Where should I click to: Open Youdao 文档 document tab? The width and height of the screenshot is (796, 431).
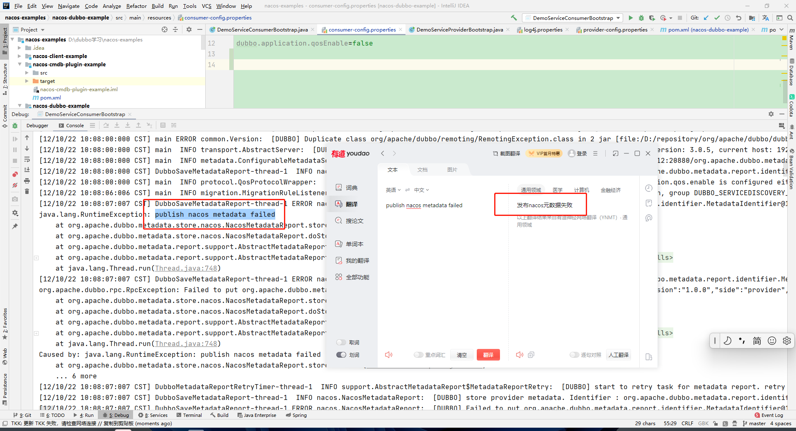click(x=422, y=169)
